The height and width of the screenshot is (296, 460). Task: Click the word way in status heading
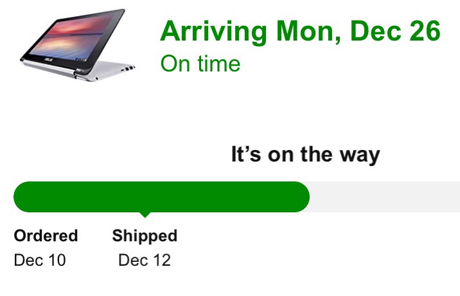pos(360,156)
